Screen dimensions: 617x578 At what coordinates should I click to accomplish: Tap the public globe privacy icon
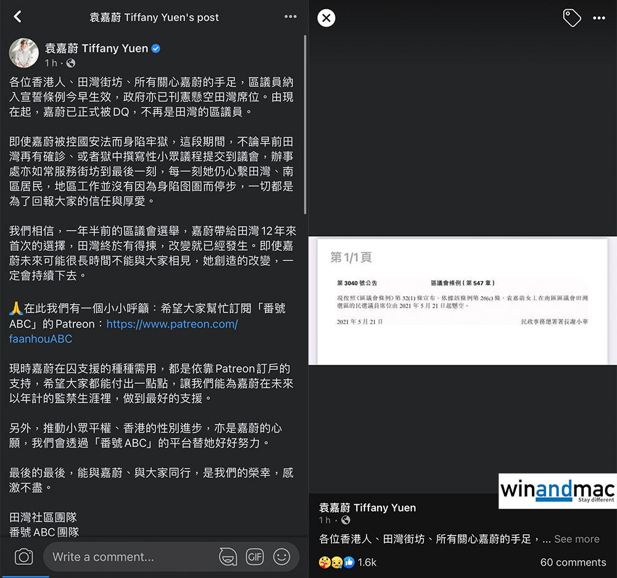click(x=70, y=63)
